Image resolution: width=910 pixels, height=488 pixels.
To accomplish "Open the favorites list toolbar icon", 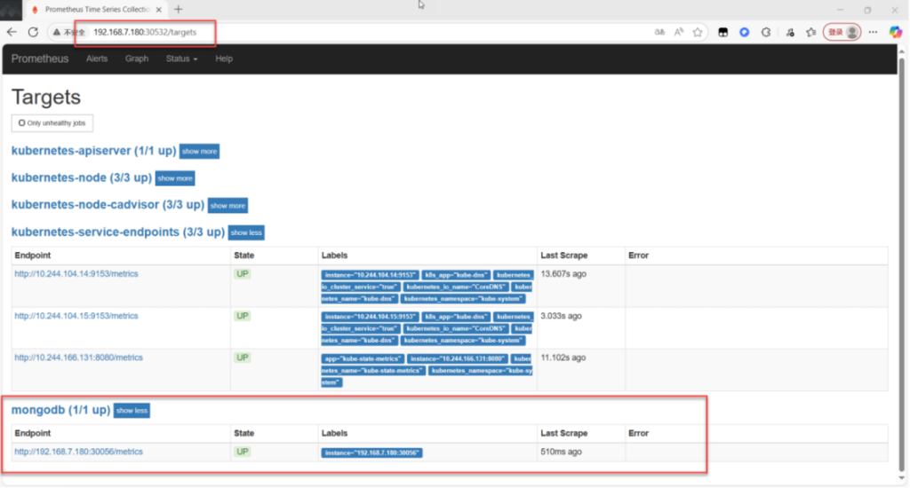I will click(x=810, y=32).
